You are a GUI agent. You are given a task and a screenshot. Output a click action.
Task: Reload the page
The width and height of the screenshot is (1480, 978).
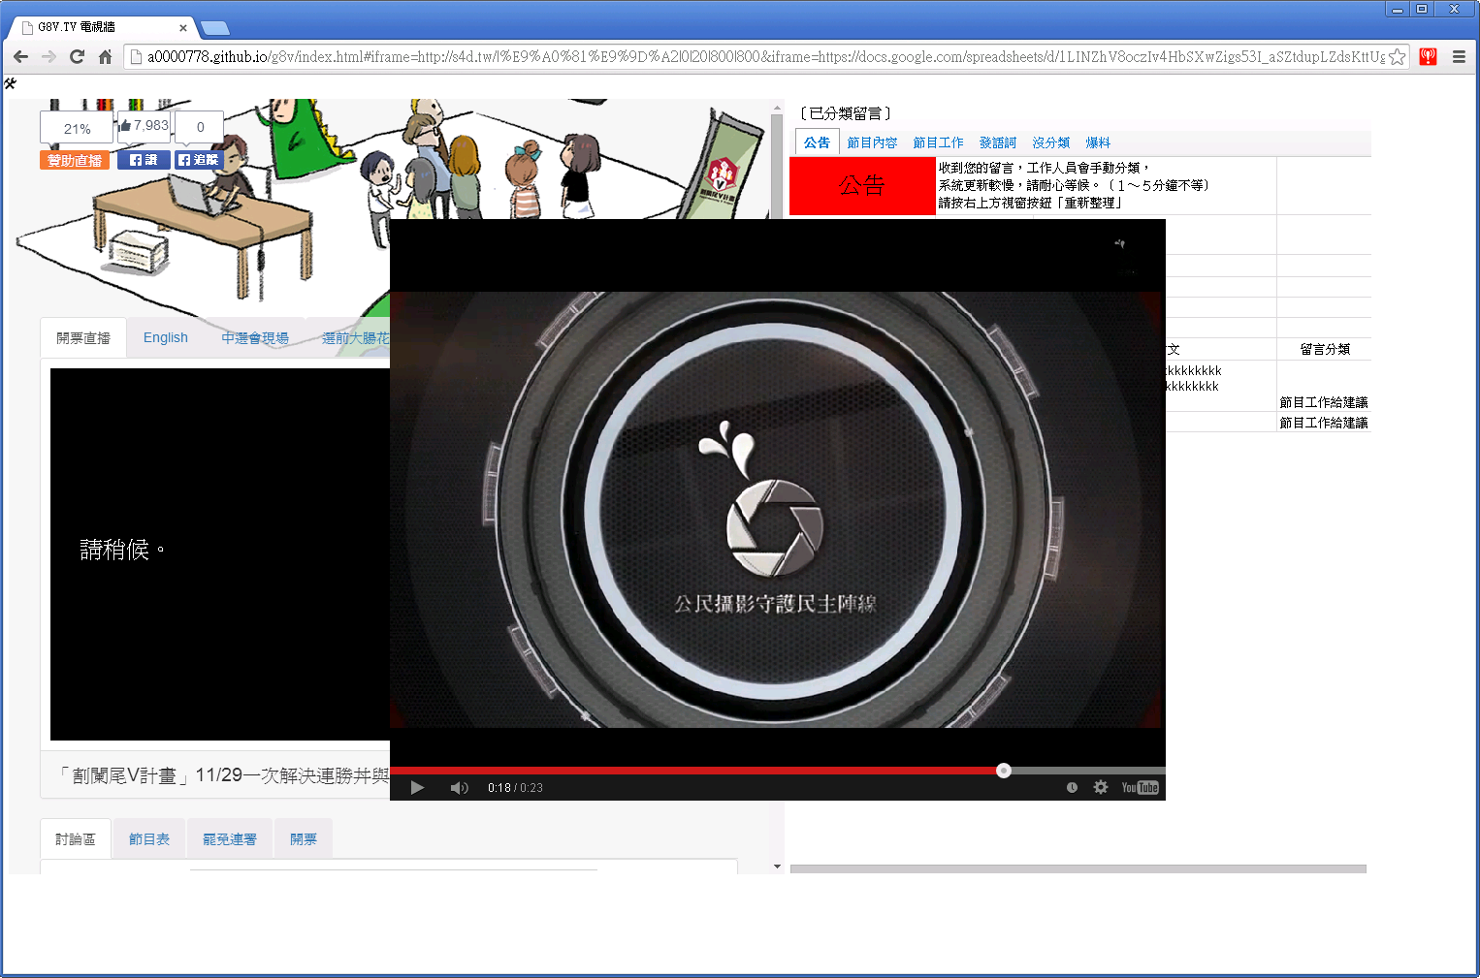(77, 57)
